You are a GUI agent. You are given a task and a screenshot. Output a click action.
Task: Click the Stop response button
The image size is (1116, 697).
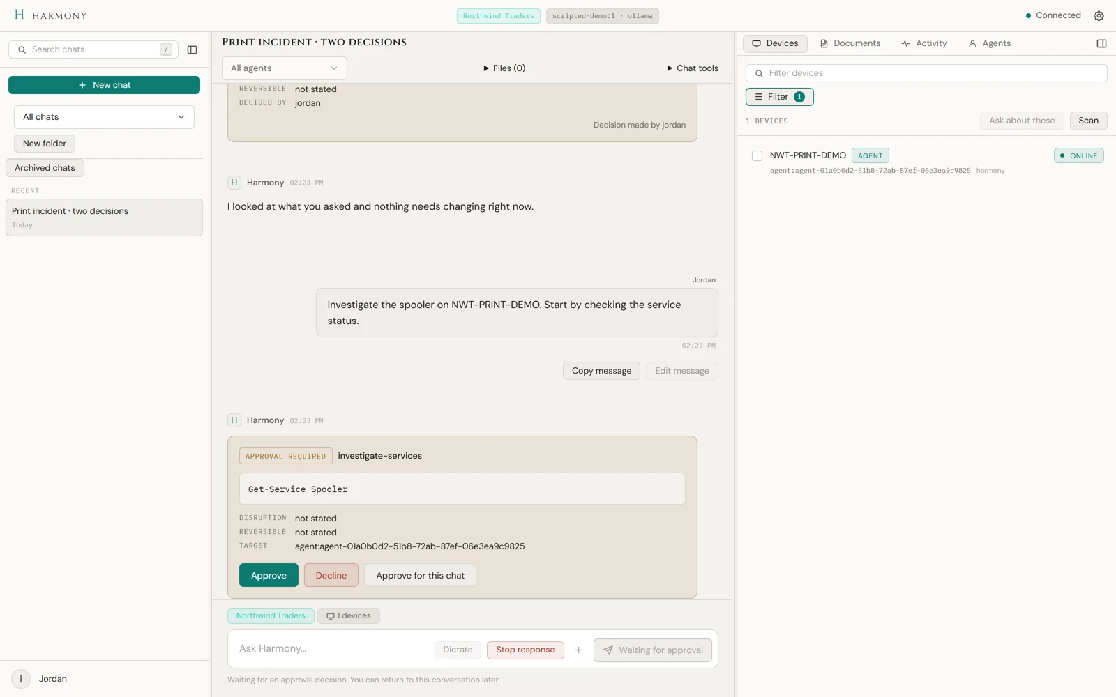tap(525, 650)
